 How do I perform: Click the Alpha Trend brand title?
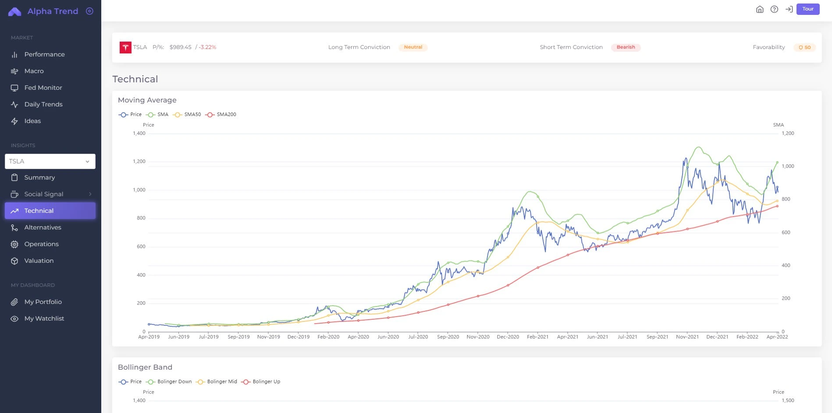pyautogui.click(x=53, y=11)
